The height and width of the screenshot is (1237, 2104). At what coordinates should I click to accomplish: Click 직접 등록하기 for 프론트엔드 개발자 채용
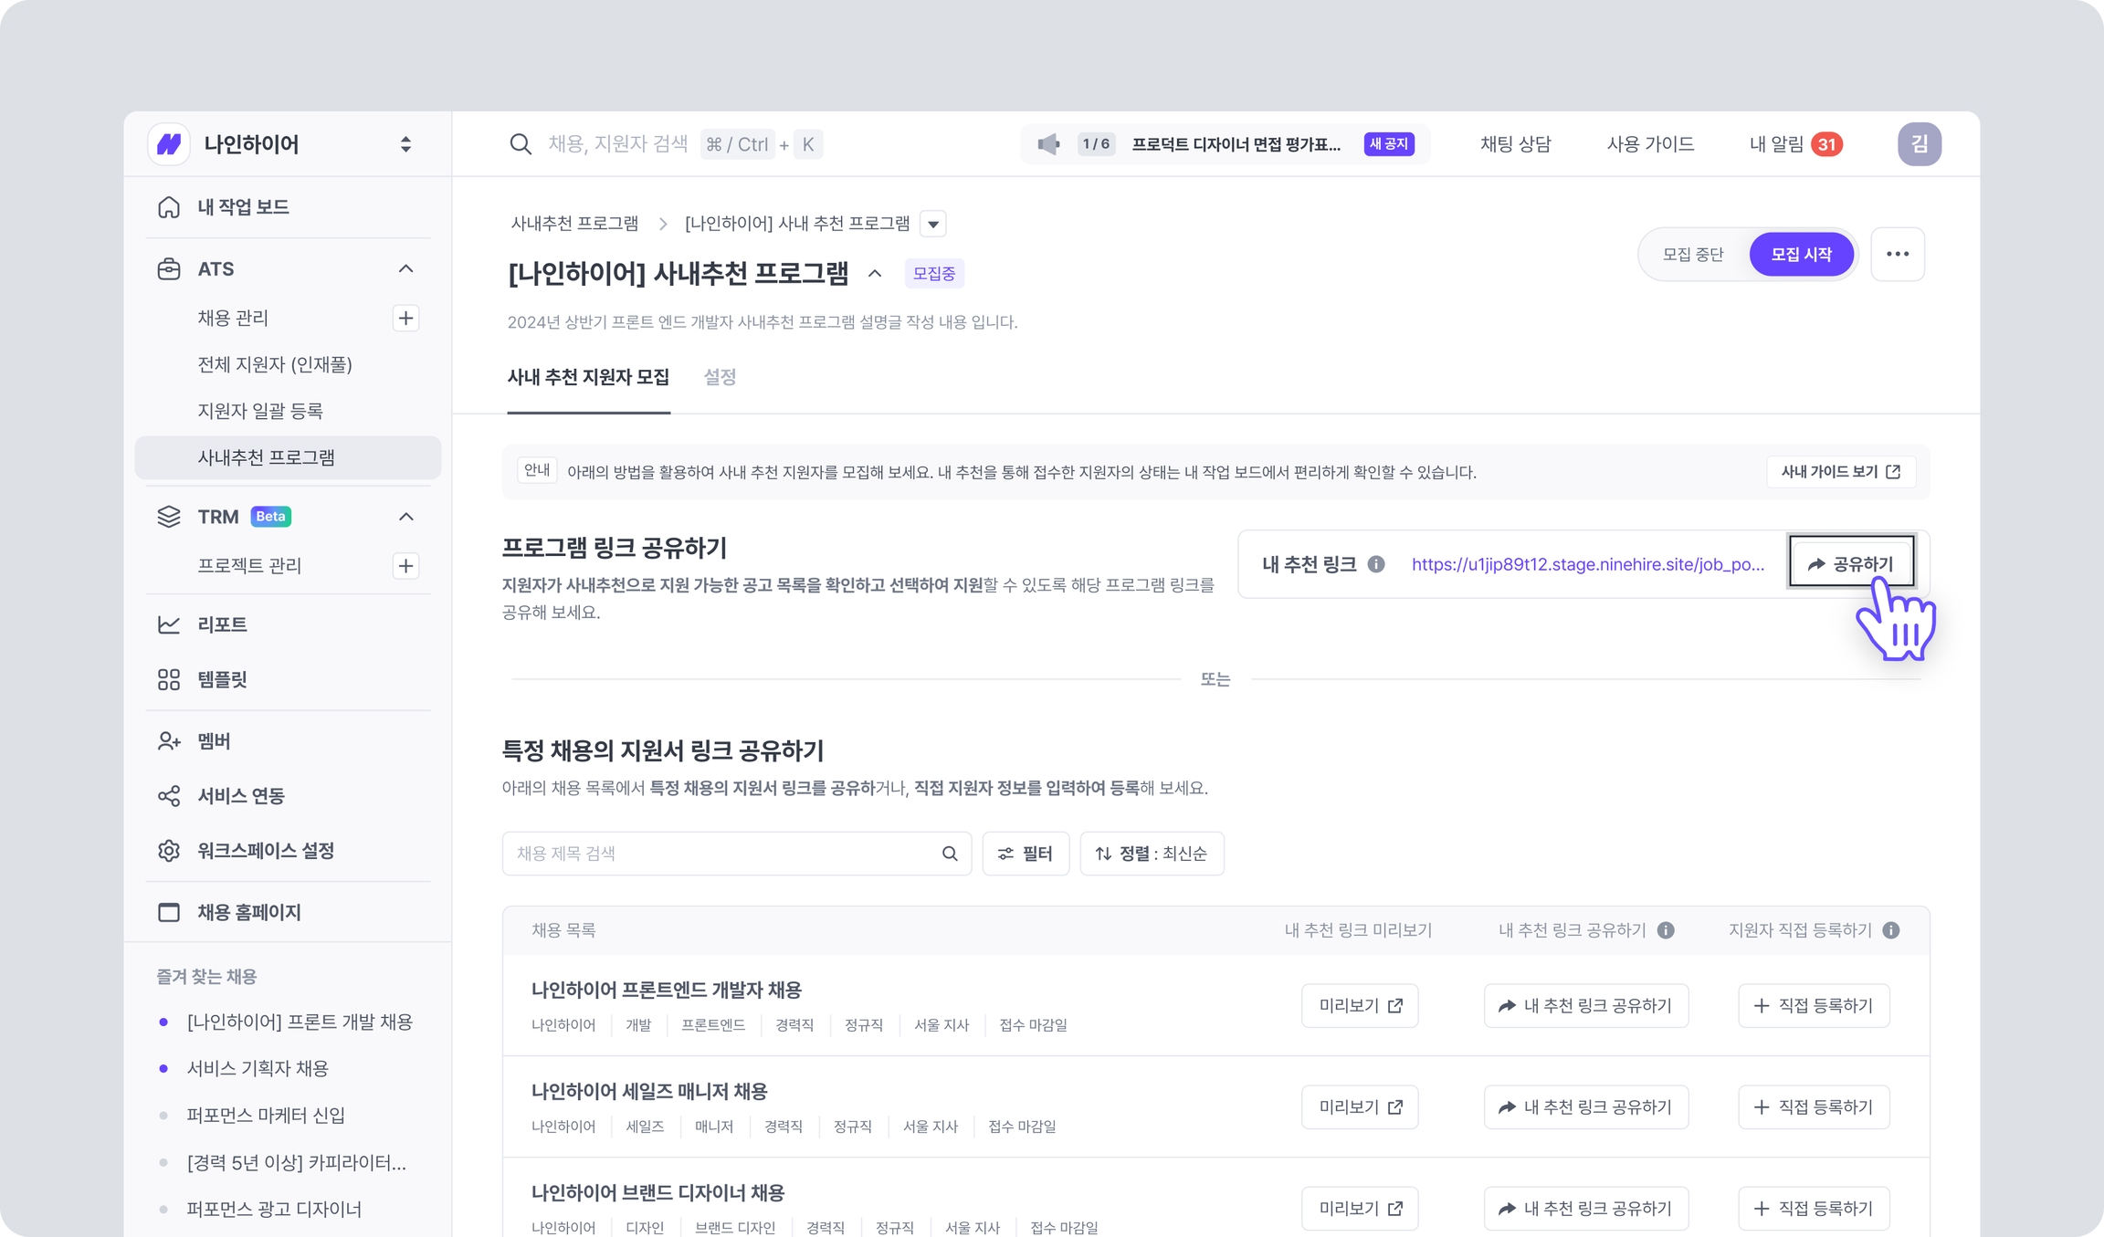pyautogui.click(x=1814, y=1006)
